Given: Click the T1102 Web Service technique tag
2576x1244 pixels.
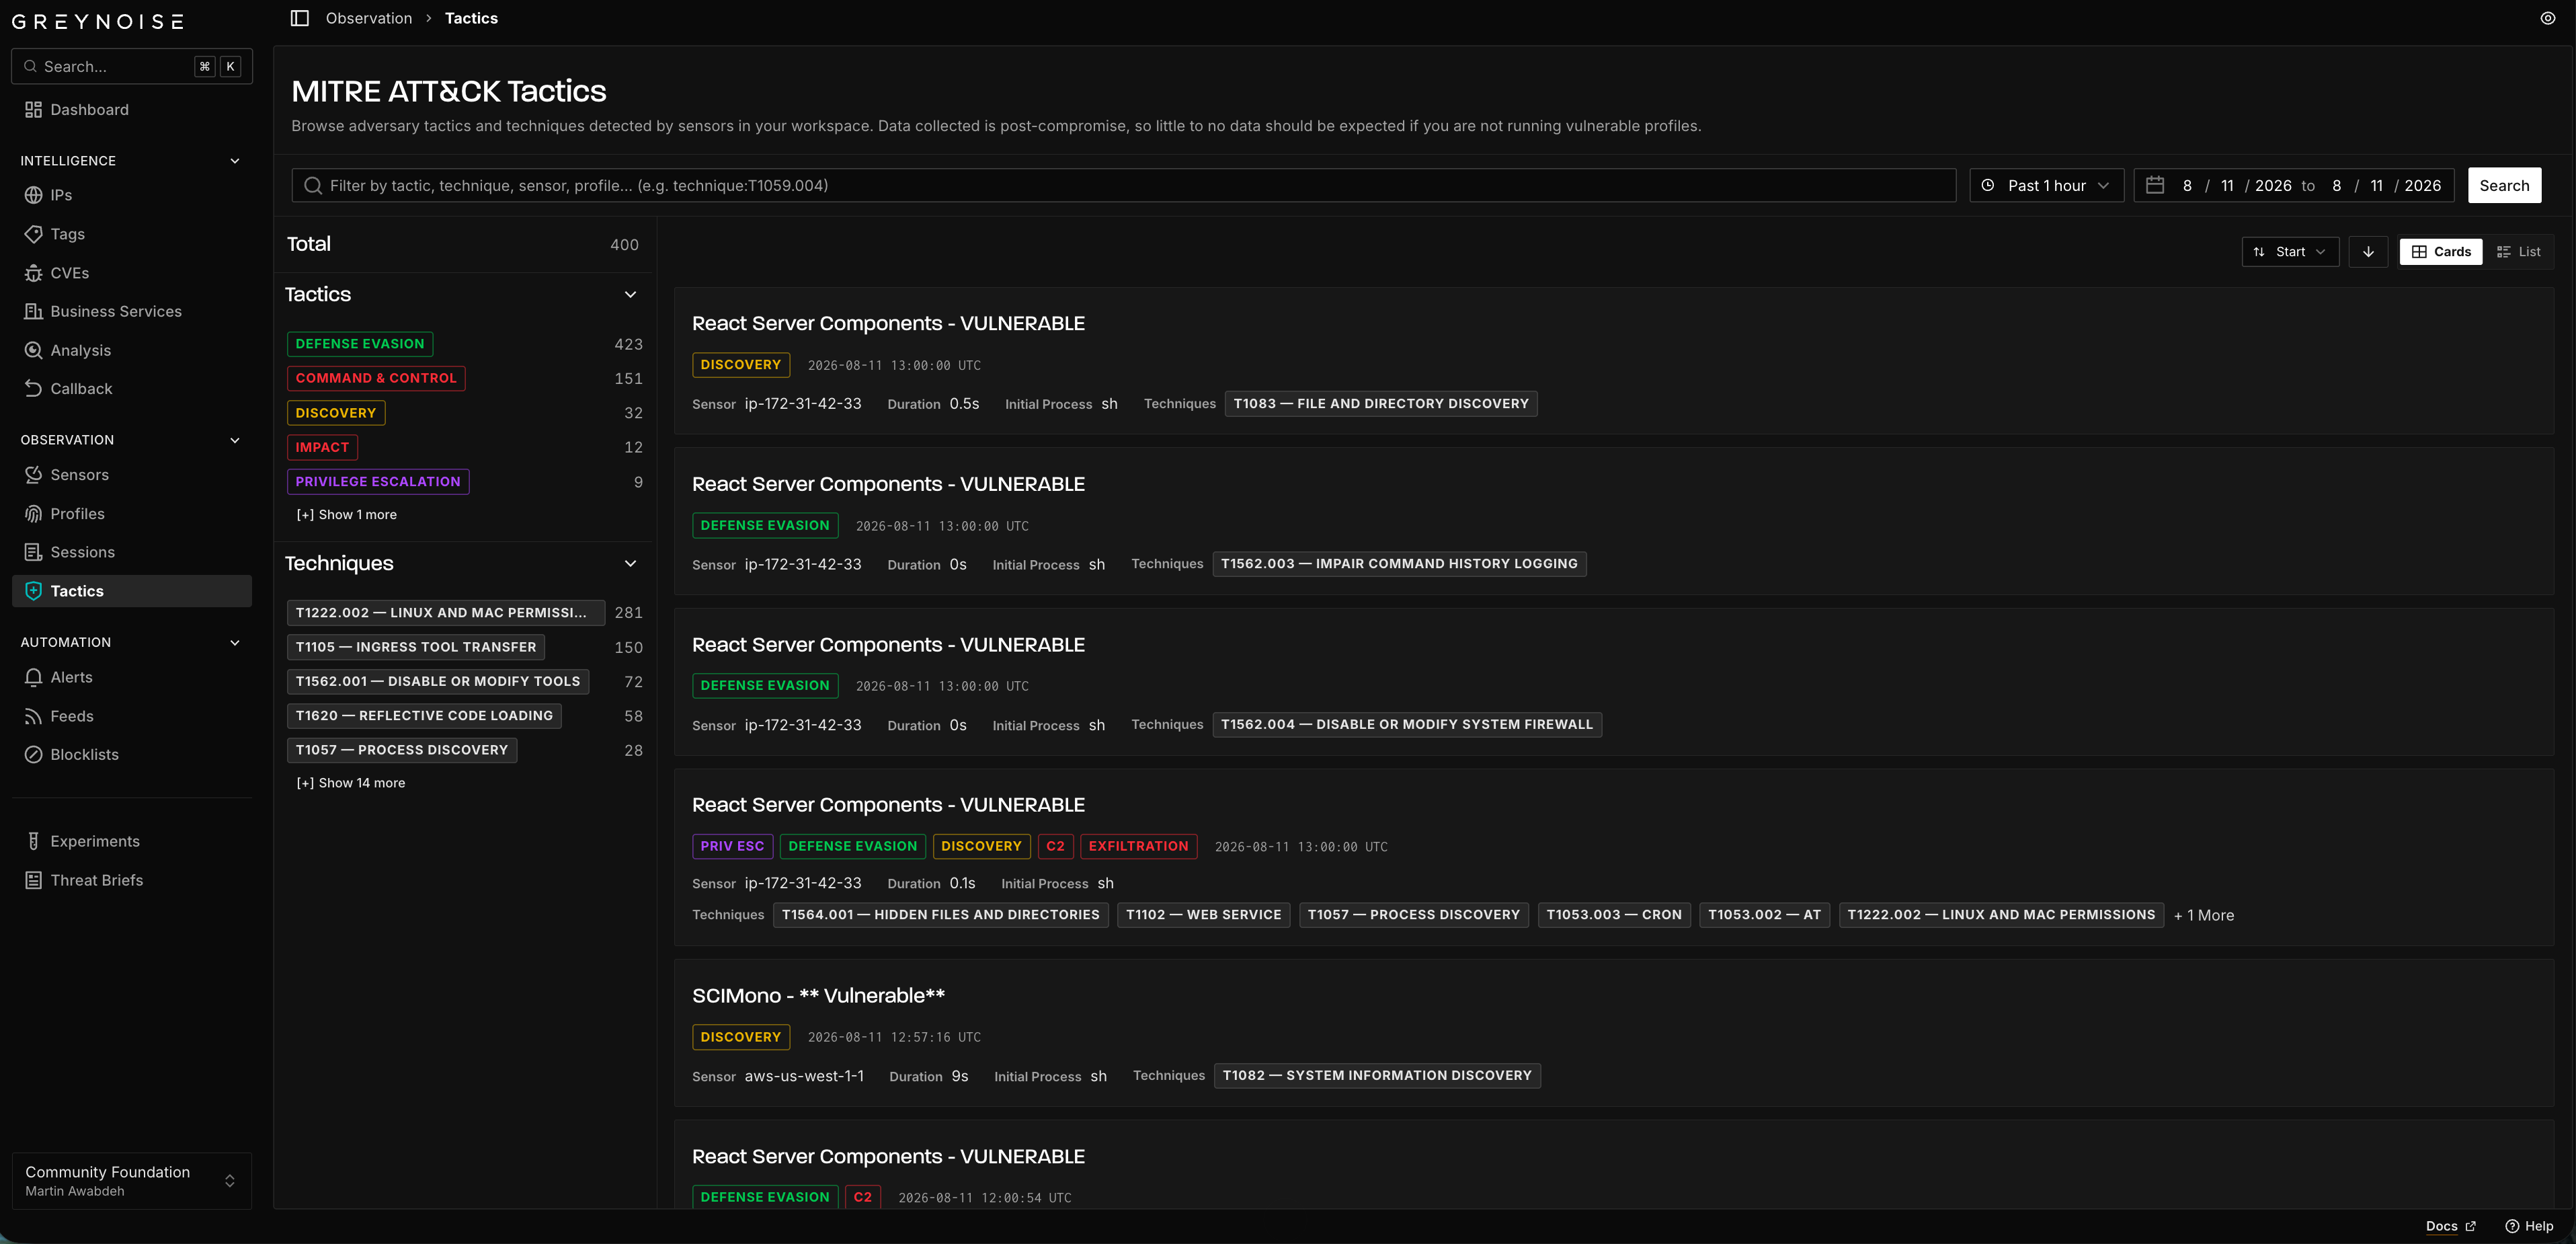Looking at the screenshot, I should [x=1204, y=915].
